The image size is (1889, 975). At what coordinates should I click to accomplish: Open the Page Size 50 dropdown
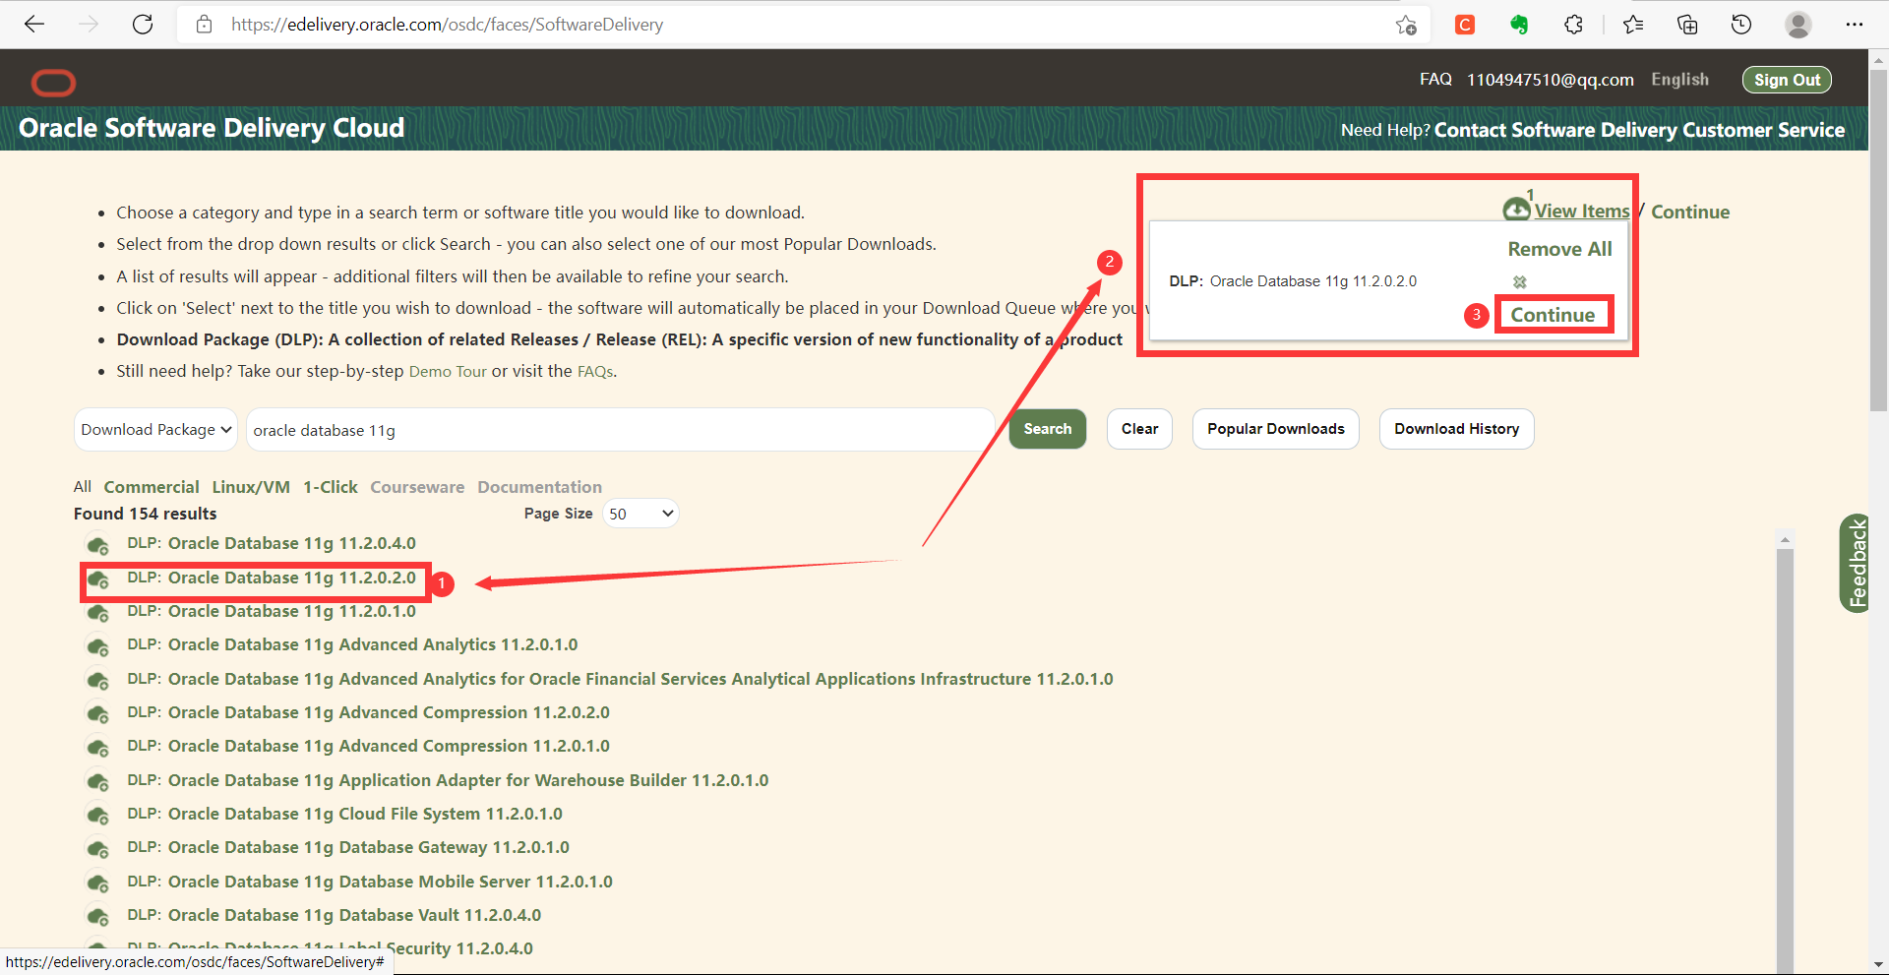point(640,514)
